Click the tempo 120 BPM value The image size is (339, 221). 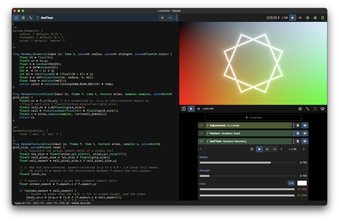(285, 18)
